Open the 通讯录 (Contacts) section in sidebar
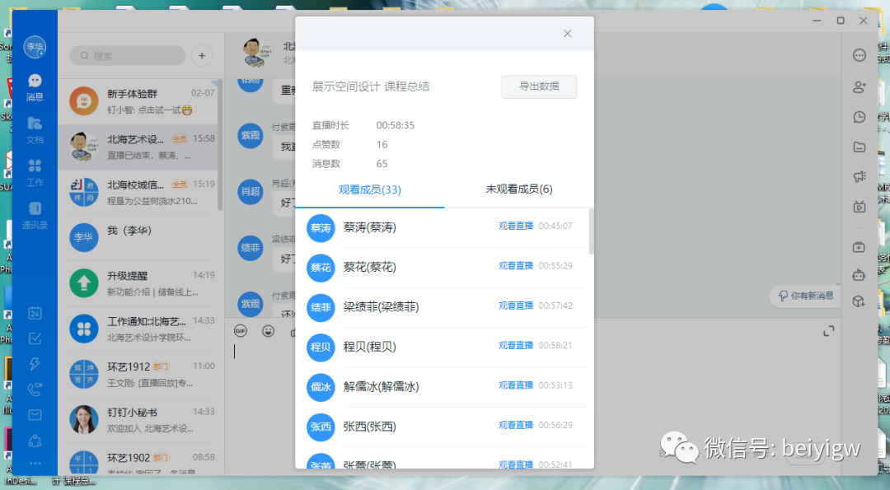Image resolution: width=890 pixels, height=490 pixels. point(35,213)
